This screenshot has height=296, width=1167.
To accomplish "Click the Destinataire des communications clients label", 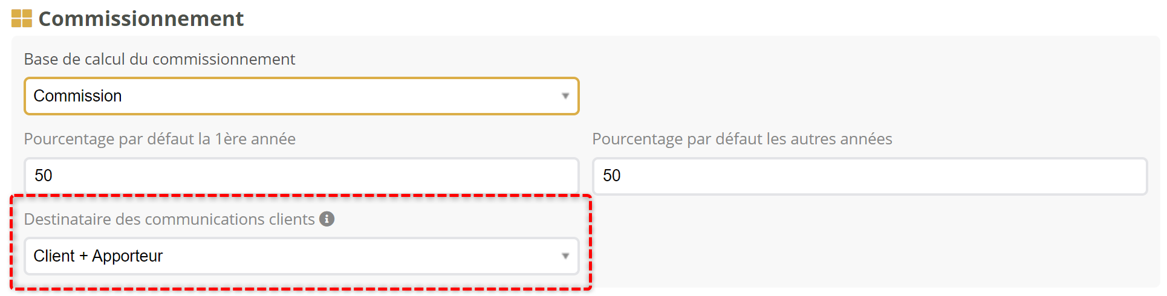I will 169,219.
